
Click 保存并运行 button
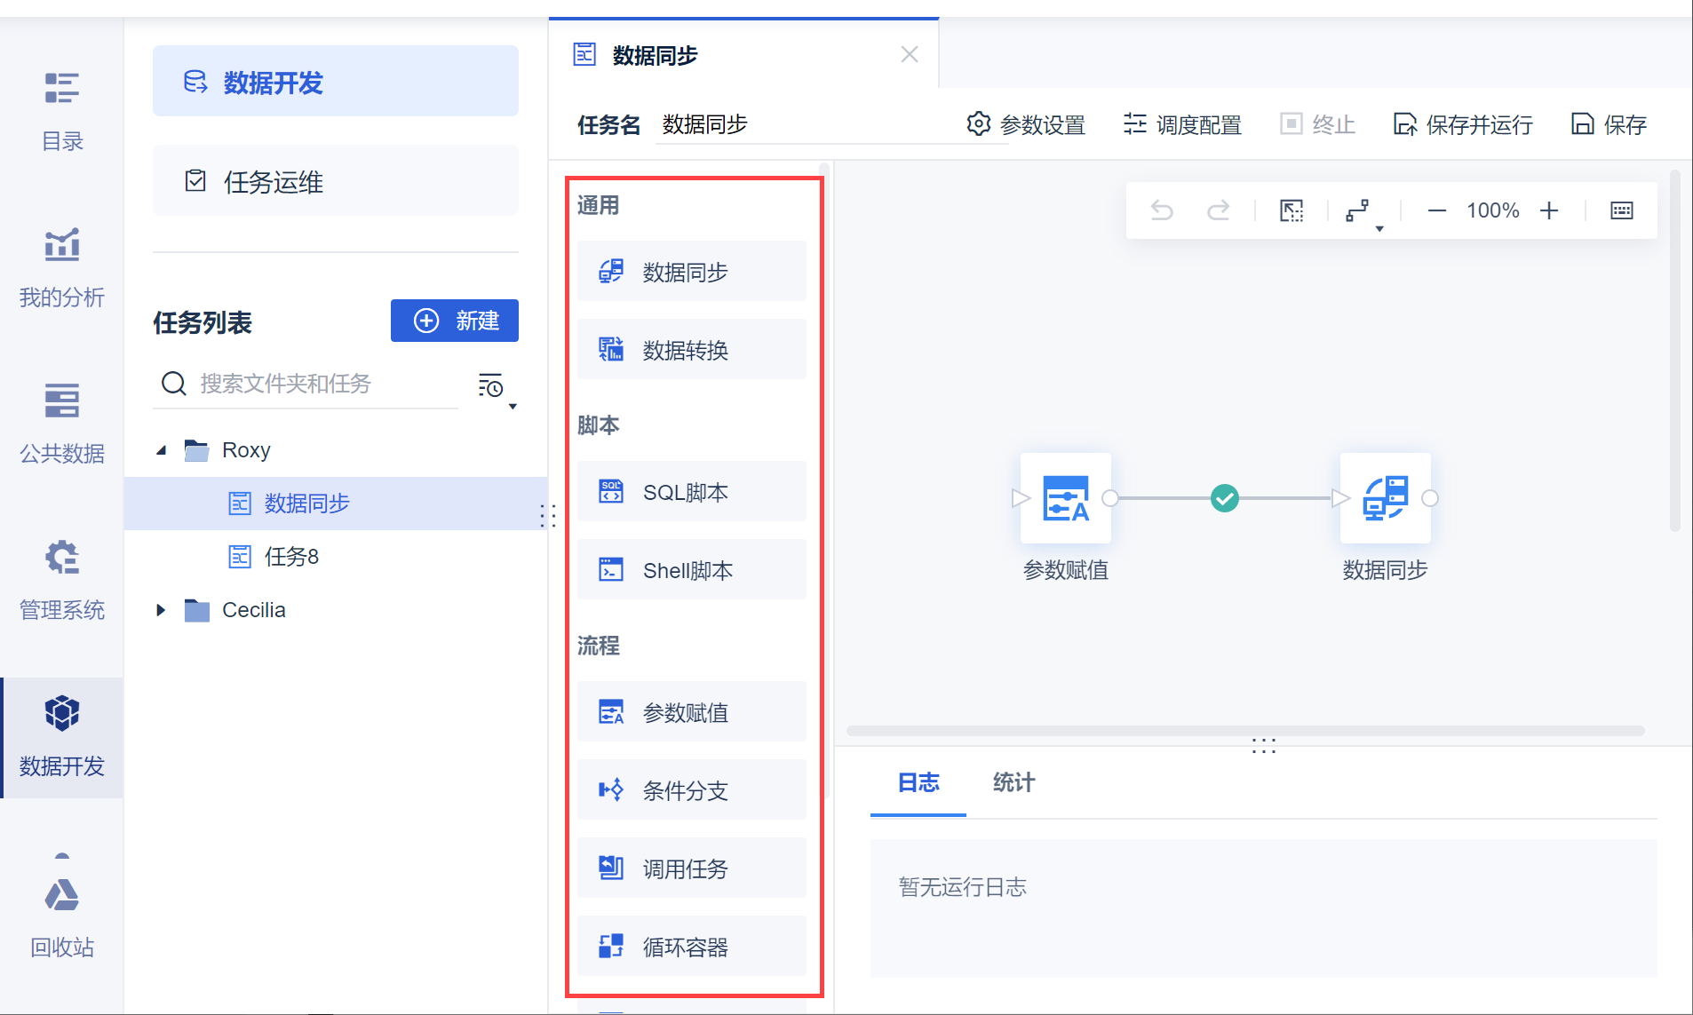(1463, 124)
